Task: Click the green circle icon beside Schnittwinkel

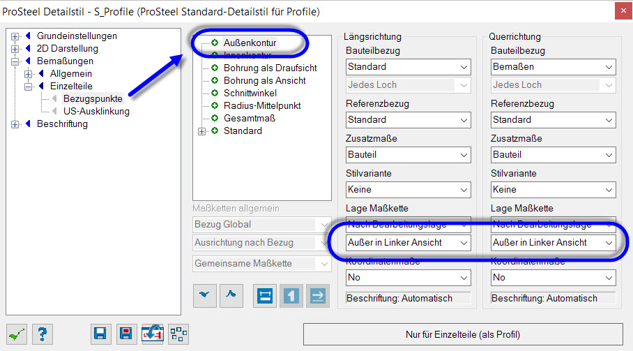Action: (215, 93)
